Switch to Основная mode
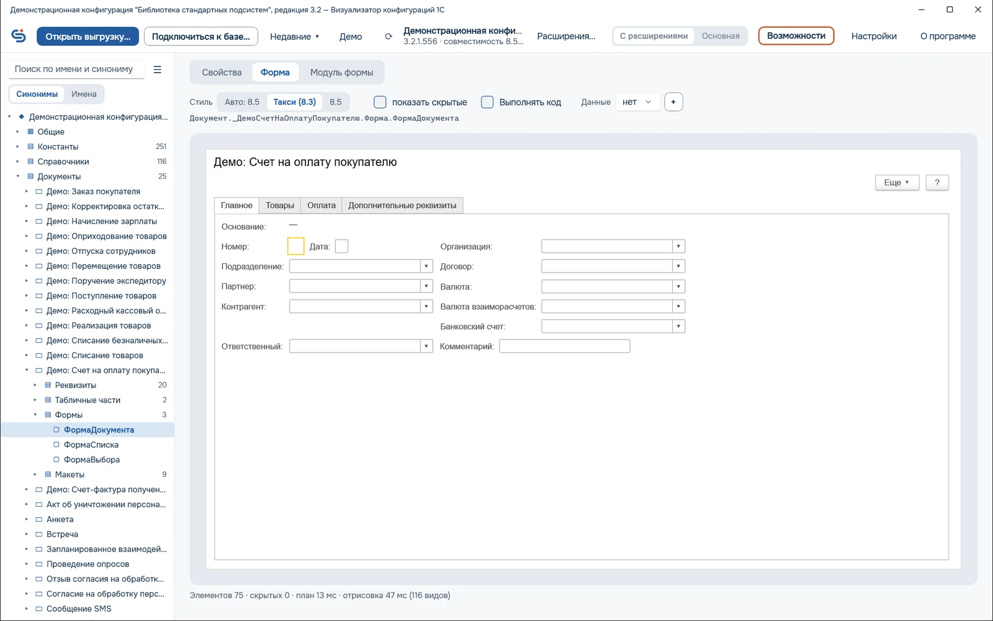 [x=721, y=36]
